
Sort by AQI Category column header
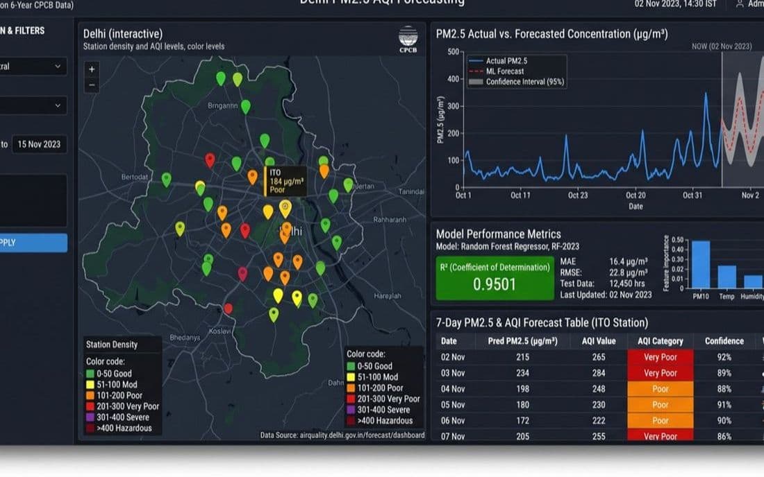661,341
